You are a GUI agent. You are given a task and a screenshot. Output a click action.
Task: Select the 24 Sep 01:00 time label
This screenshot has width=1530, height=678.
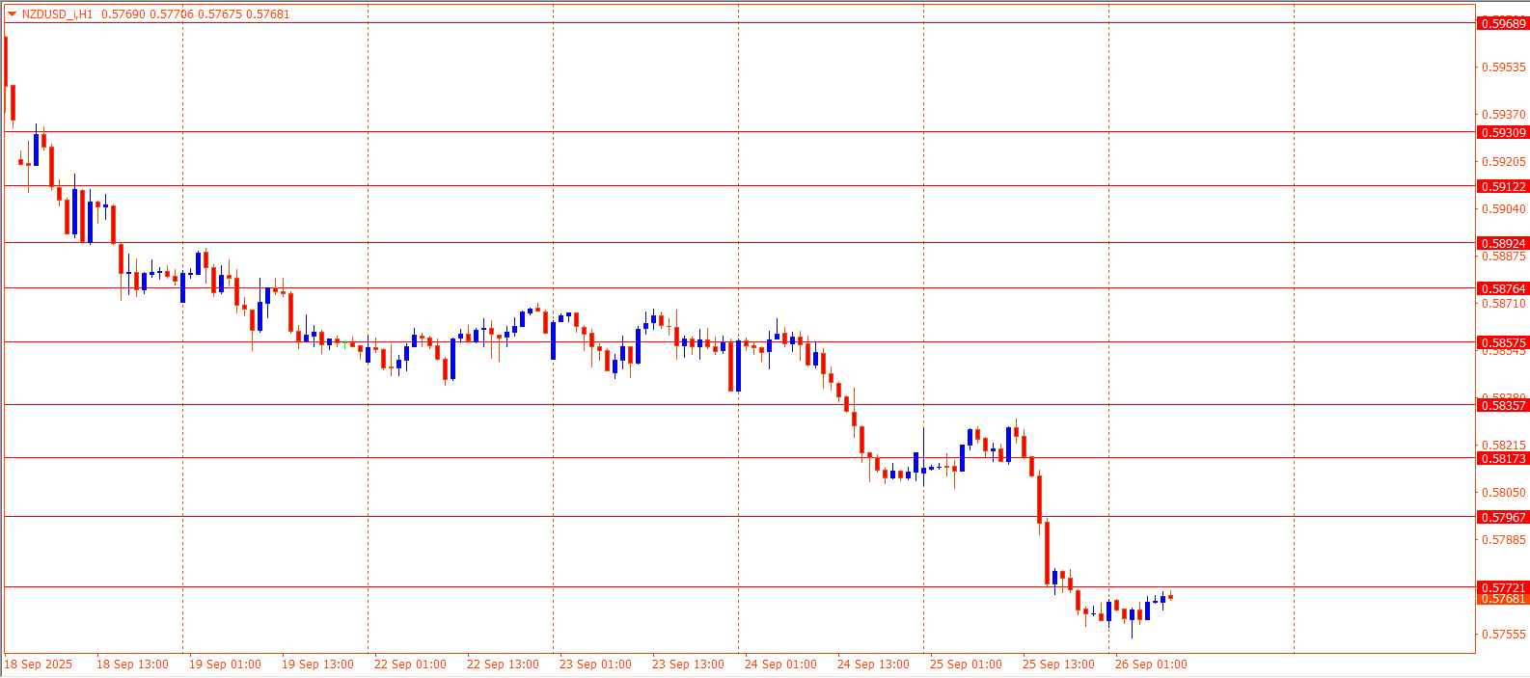click(780, 664)
